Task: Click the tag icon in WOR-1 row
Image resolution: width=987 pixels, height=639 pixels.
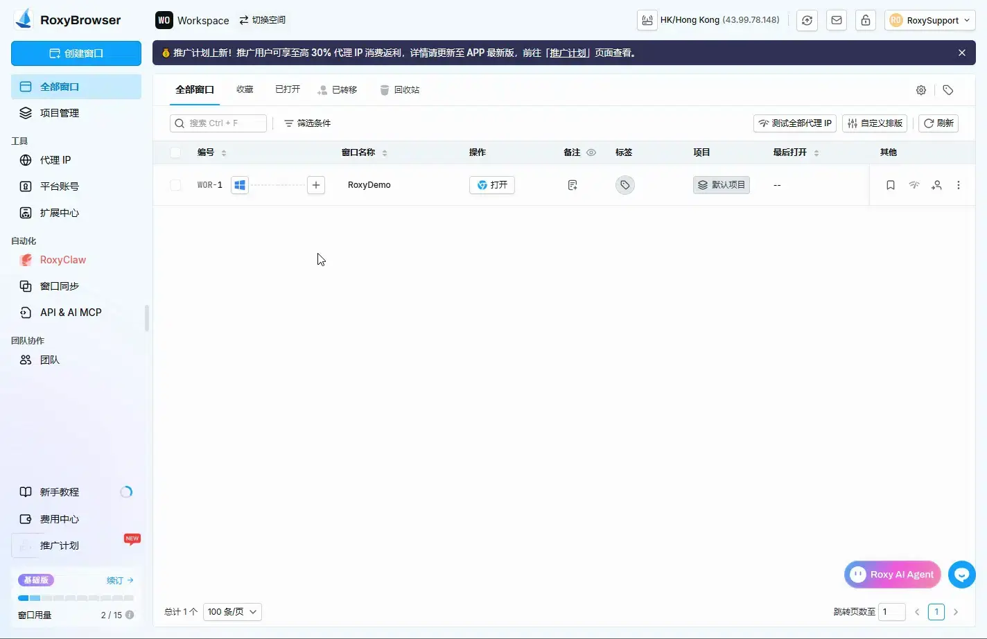Action: coord(624,185)
